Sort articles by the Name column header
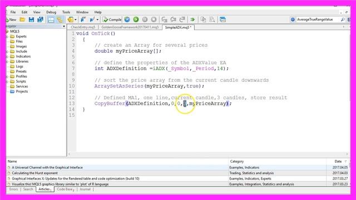The width and height of the screenshot is (356, 200). tap(117, 161)
